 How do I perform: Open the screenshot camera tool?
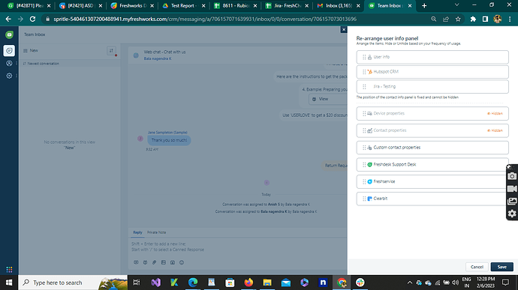pyautogui.click(x=512, y=176)
